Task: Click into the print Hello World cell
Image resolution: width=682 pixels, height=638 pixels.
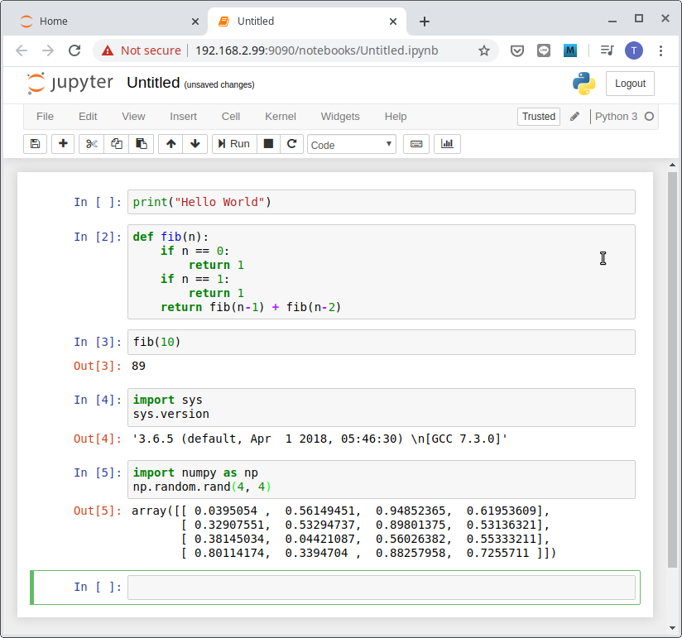Action: point(381,202)
